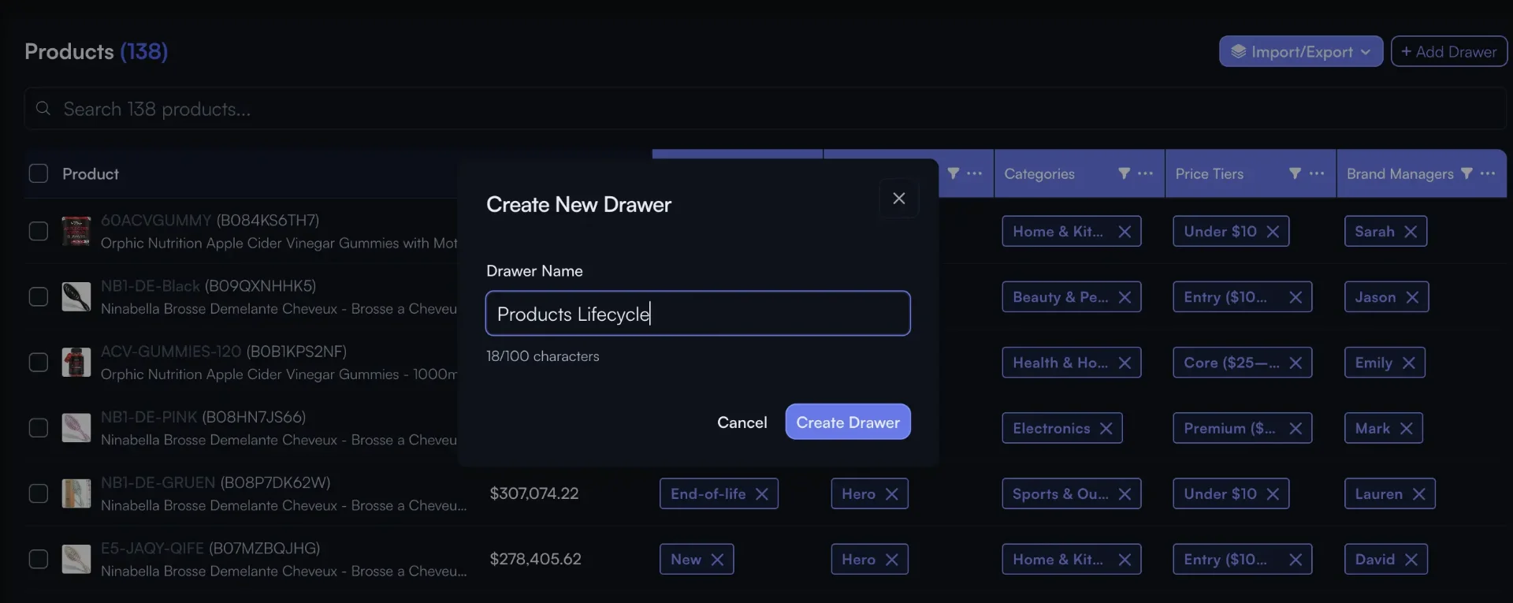Screen dimensions: 1513x603
Task: Click the search magnifier icon
Action: [43, 109]
